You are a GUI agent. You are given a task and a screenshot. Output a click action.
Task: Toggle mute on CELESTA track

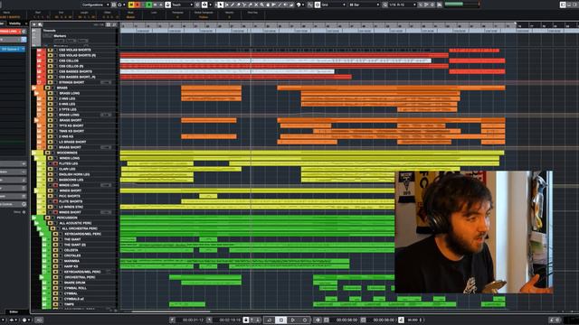pyautogui.click(x=56, y=250)
